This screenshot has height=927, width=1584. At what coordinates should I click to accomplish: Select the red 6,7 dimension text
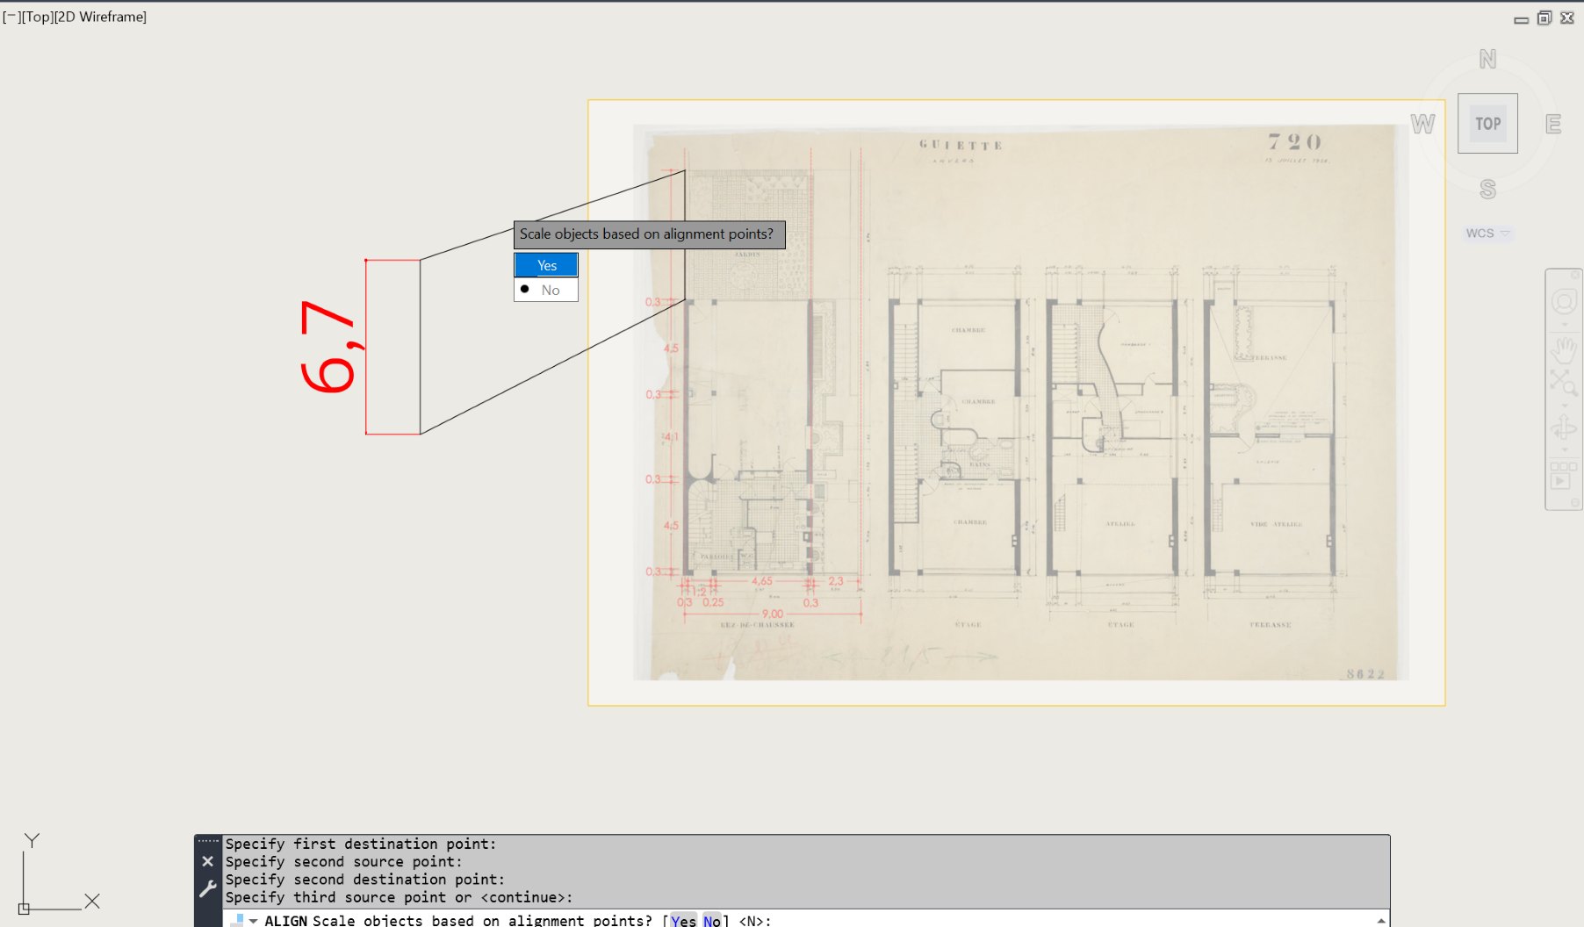[x=328, y=346]
